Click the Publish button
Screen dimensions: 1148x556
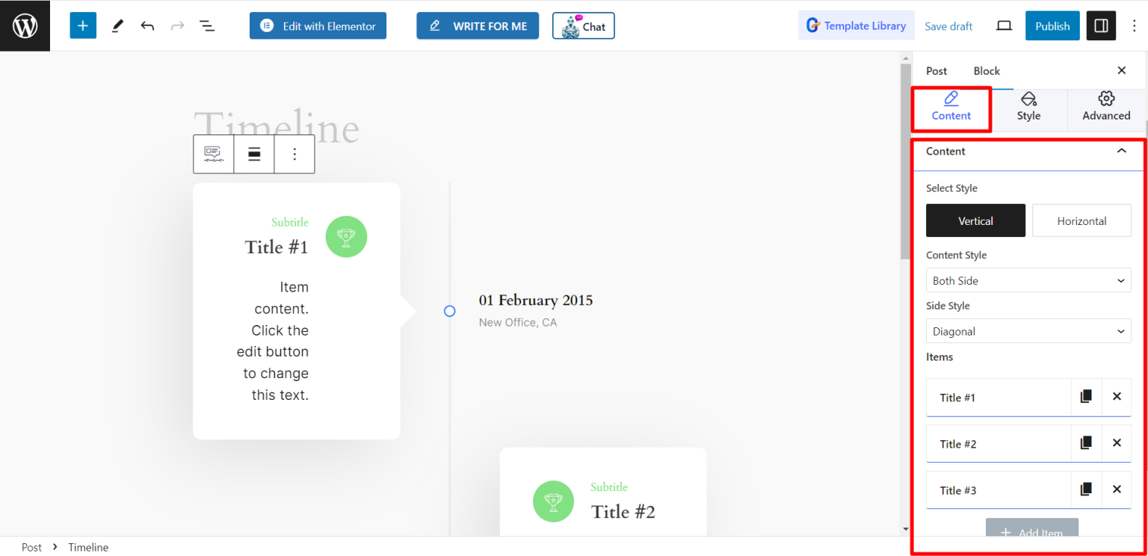tap(1052, 25)
